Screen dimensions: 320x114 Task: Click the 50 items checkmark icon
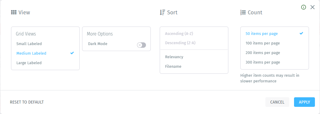point(301,33)
